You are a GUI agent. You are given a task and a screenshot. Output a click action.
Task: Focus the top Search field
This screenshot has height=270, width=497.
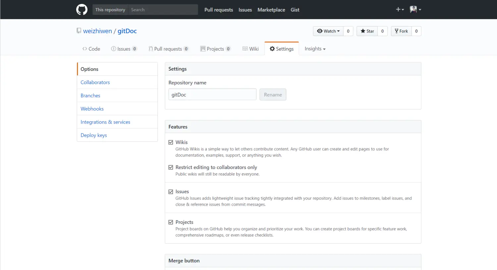pos(163,10)
